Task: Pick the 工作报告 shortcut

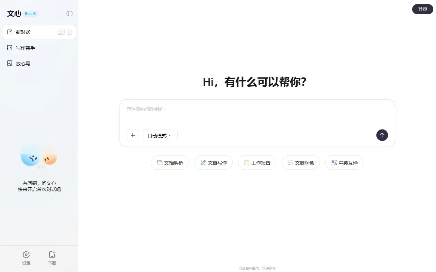Action: 257,163
